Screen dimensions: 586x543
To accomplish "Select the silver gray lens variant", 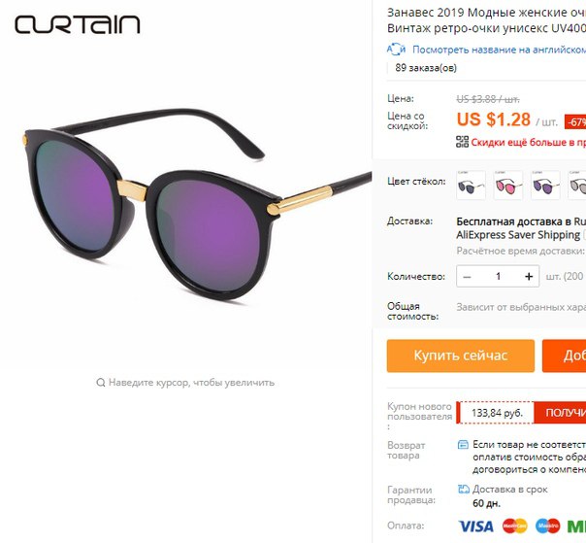I will (577, 185).
